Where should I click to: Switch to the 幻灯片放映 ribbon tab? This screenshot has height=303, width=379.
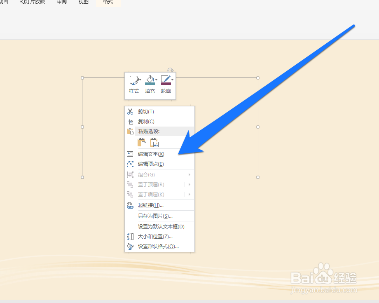coord(33,2)
